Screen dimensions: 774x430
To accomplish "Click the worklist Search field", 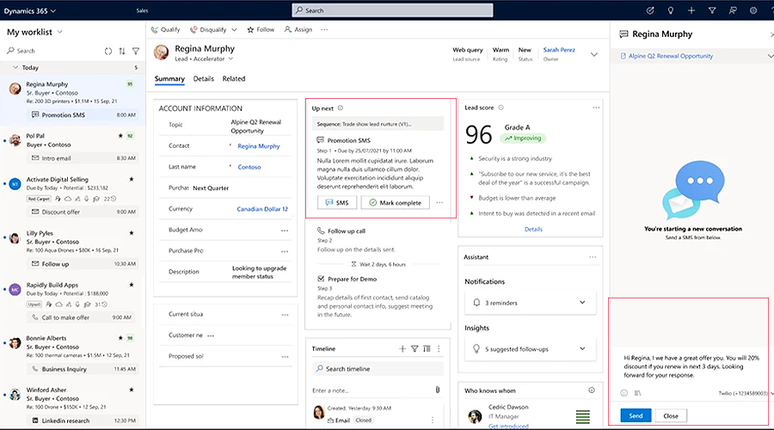I will [x=52, y=51].
